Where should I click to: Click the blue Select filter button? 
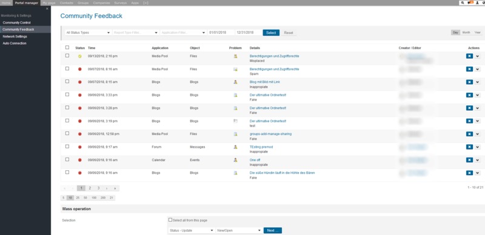tap(271, 33)
